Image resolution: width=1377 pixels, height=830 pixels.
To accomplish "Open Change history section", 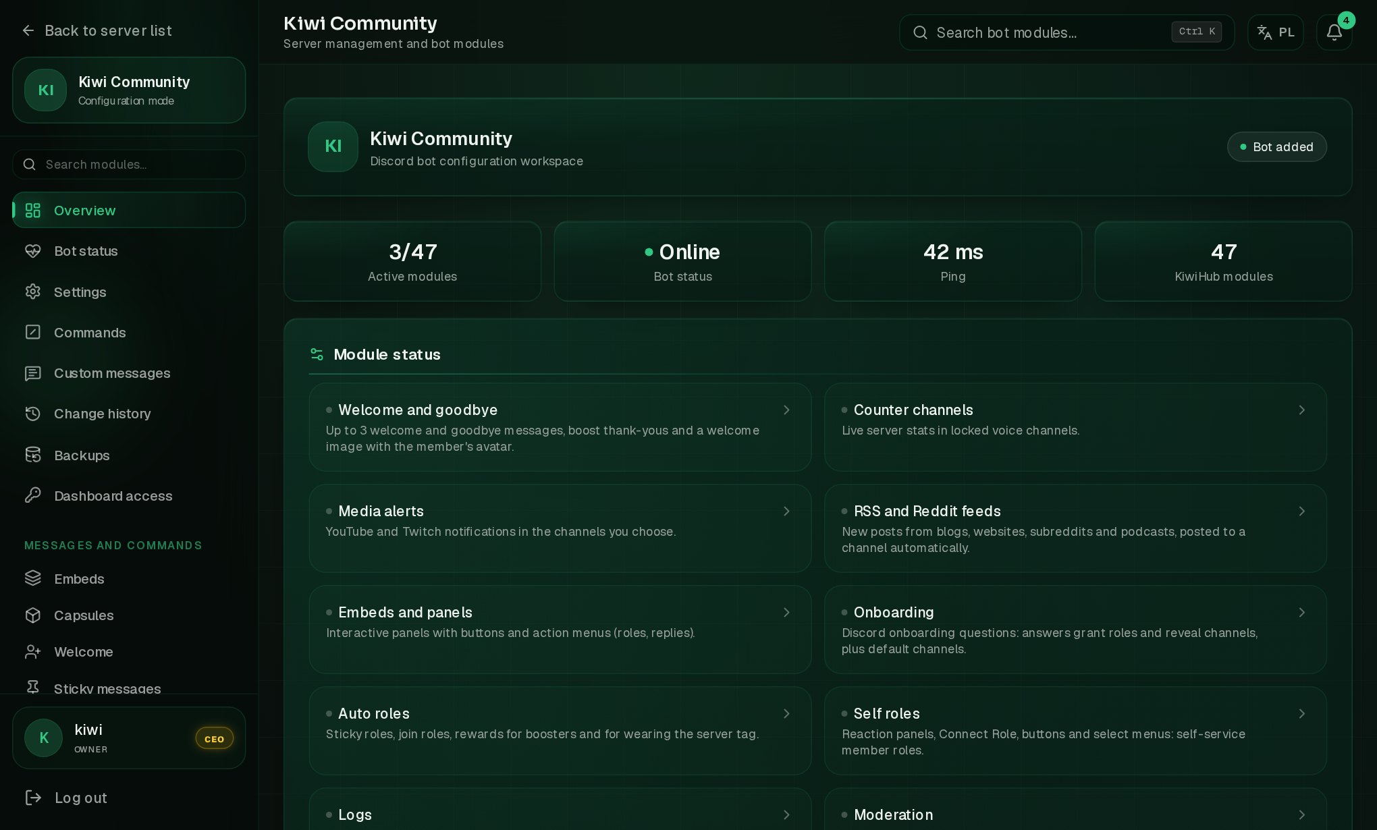I will 129,414.
